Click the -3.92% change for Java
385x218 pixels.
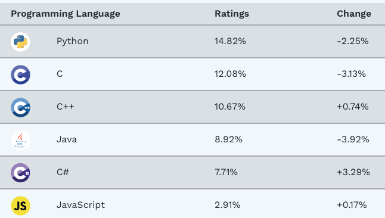(x=353, y=139)
